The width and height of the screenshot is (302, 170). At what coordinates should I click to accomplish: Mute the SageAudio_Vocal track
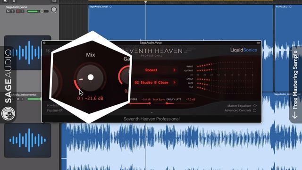point(8,11)
